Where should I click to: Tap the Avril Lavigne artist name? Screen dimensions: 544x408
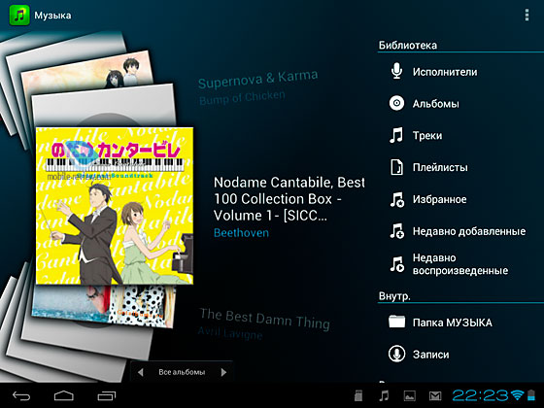coord(230,334)
